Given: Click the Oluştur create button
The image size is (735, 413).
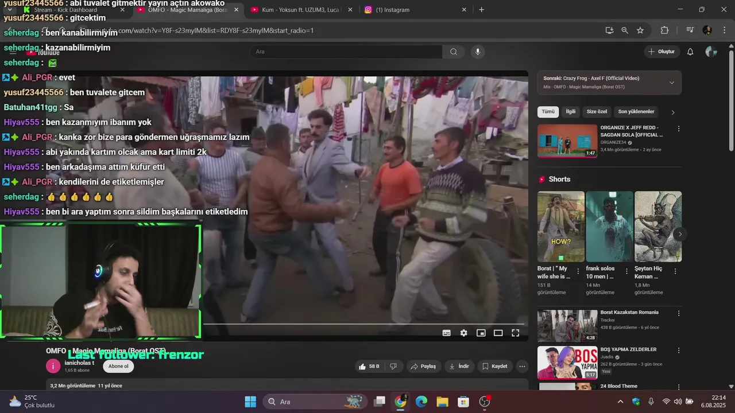Looking at the screenshot, I should point(661,52).
